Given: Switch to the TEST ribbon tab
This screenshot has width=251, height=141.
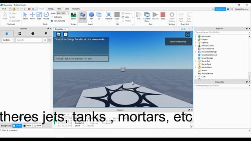Looking at the screenshot, I should (x=59, y=9).
